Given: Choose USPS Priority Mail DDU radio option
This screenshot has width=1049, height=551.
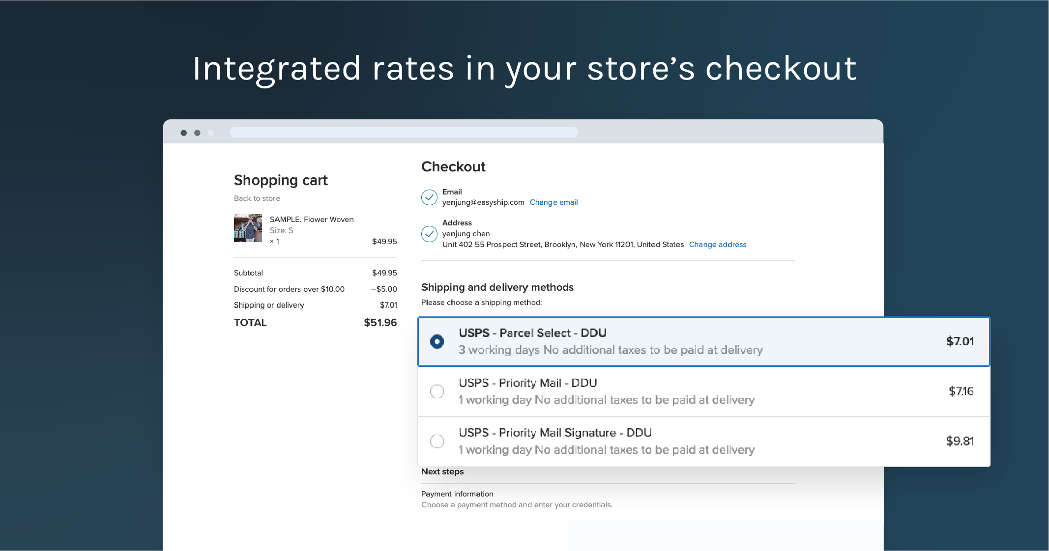Looking at the screenshot, I should (x=437, y=391).
